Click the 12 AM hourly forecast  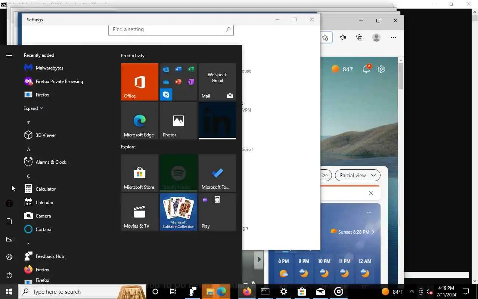(x=365, y=268)
